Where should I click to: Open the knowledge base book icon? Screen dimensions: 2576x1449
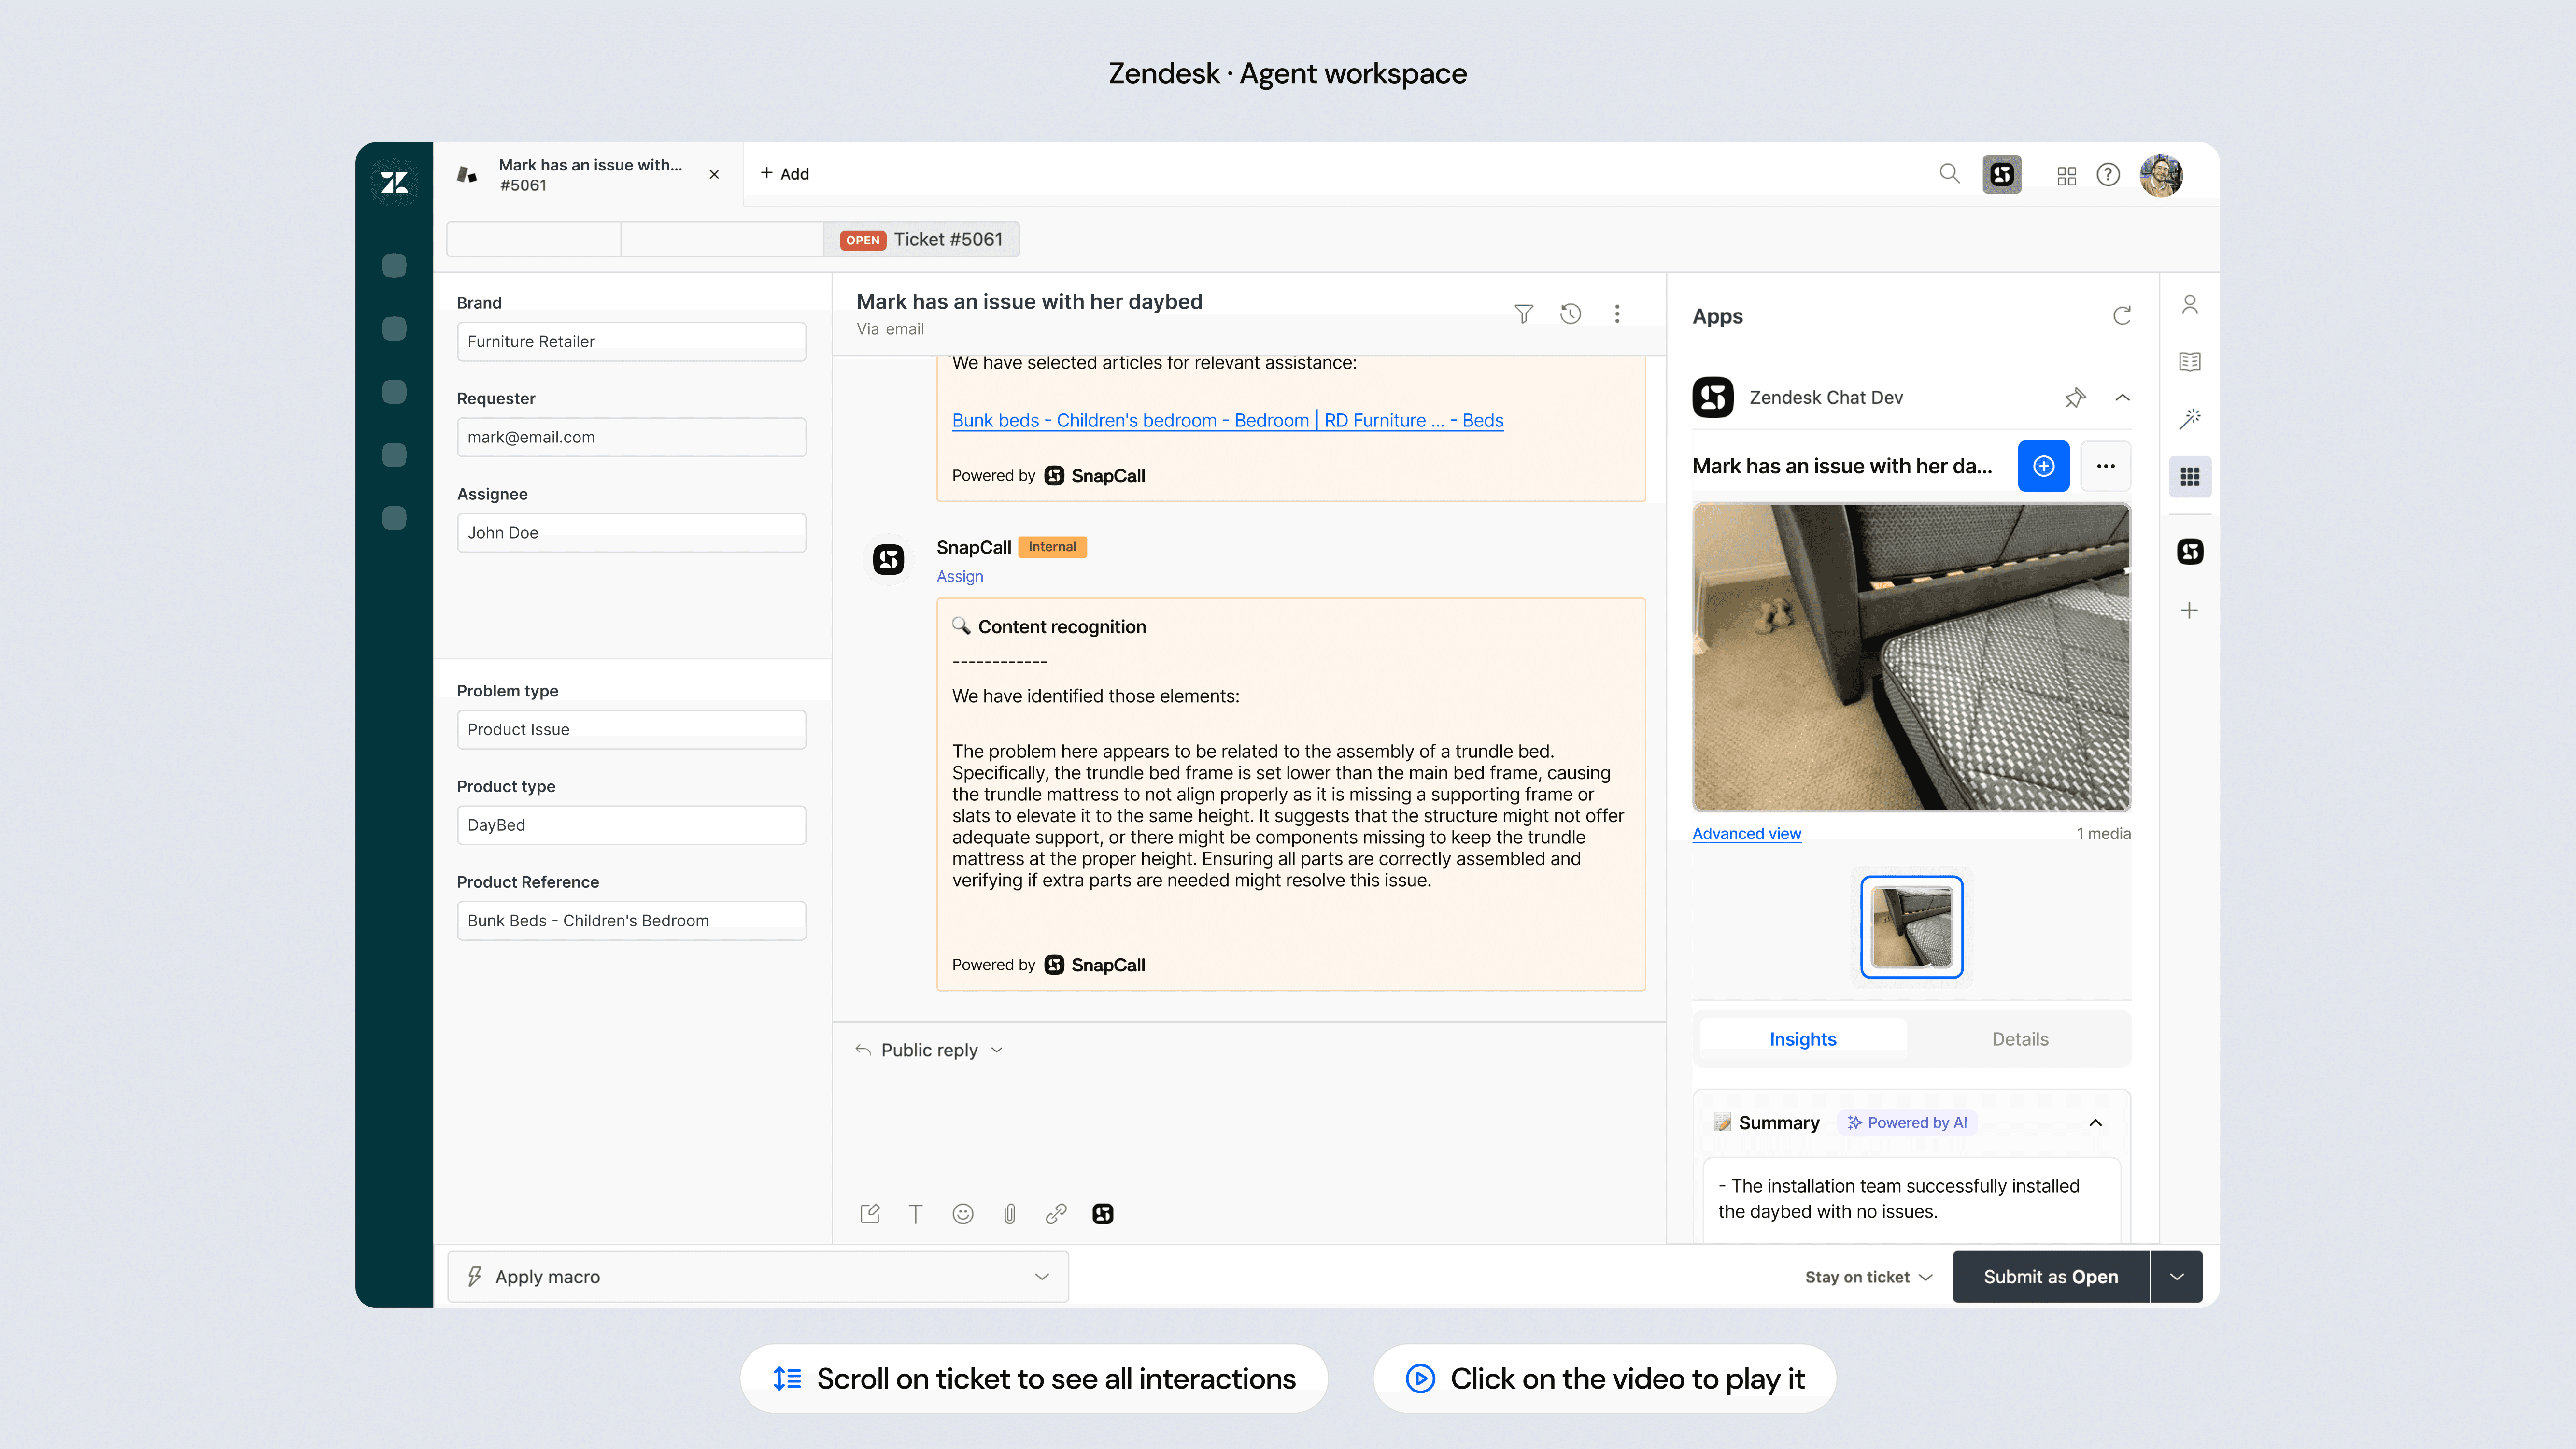[2189, 362]
